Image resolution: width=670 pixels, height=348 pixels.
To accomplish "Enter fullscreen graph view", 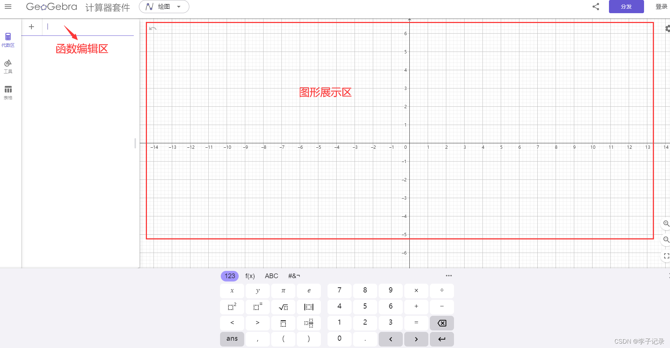I will tap(666, 256).
